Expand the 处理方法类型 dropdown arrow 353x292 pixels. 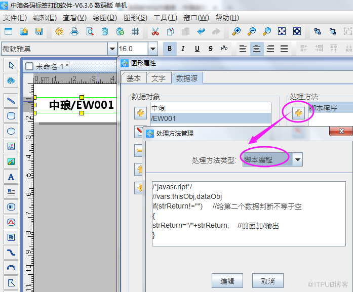click(298, 159)
